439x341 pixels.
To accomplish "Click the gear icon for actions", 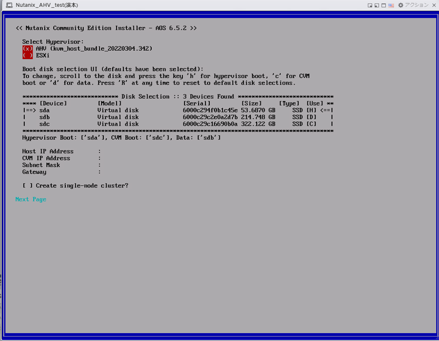I will click(x=401, y=5).
